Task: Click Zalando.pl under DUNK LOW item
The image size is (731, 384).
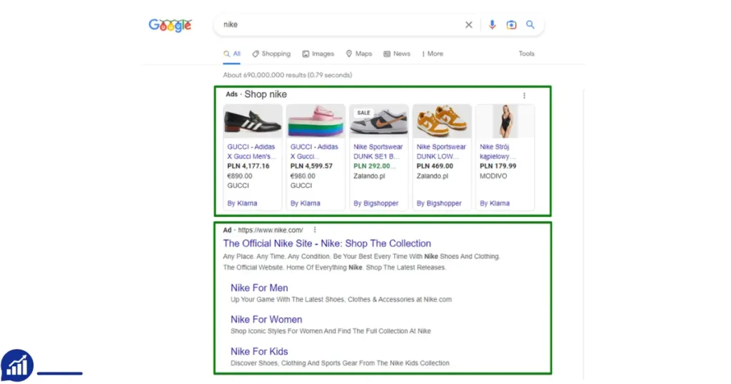Action: pyautogui.click(x=432, y=176)
